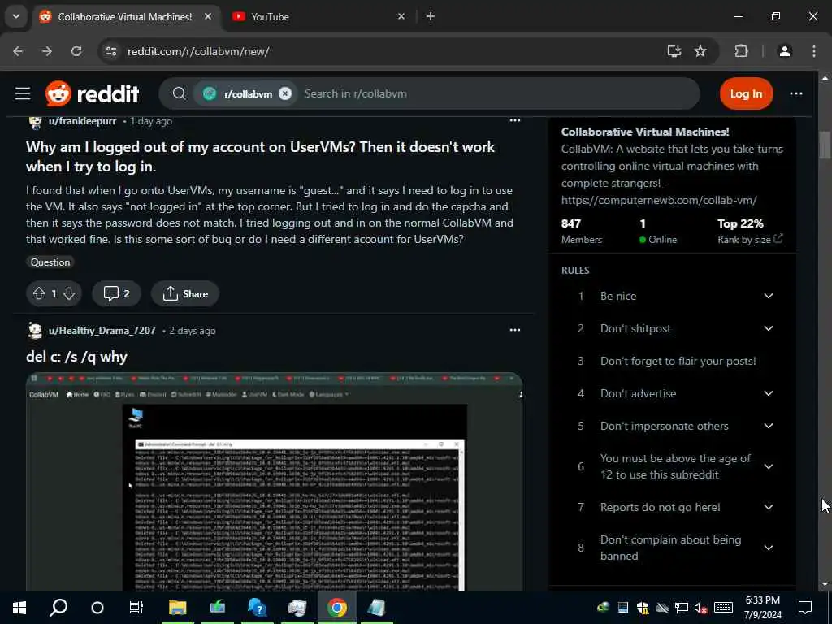Go to the Reddit home logo
This screenshot has width=832, height=624.
(x=93, y=94)
